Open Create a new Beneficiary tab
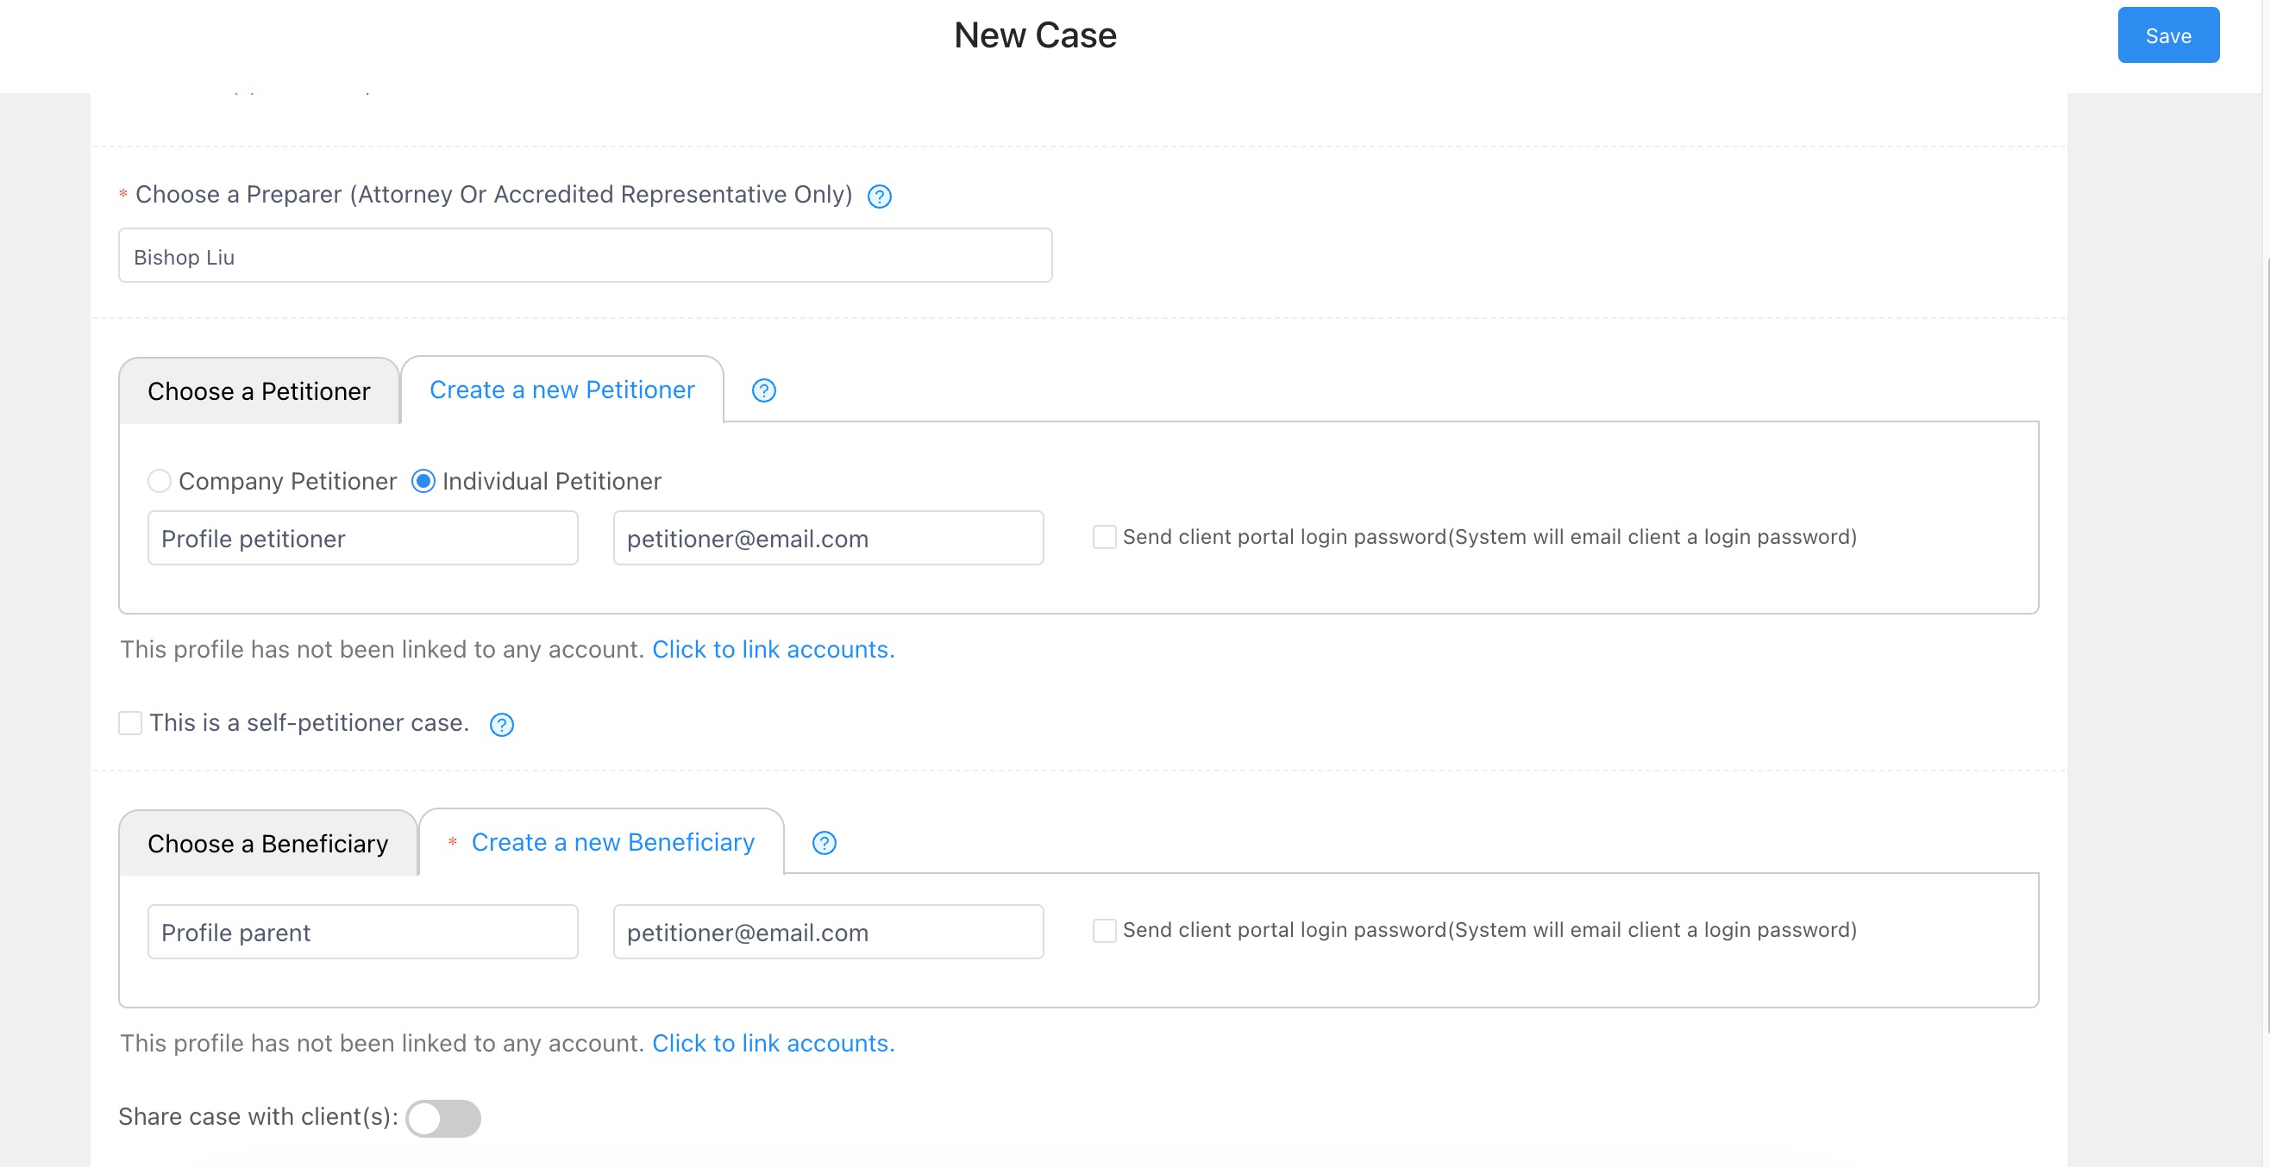Image resolution: width=2270 pixels, height=1167 pixels. pyautogui.click(x=612, y=842)
